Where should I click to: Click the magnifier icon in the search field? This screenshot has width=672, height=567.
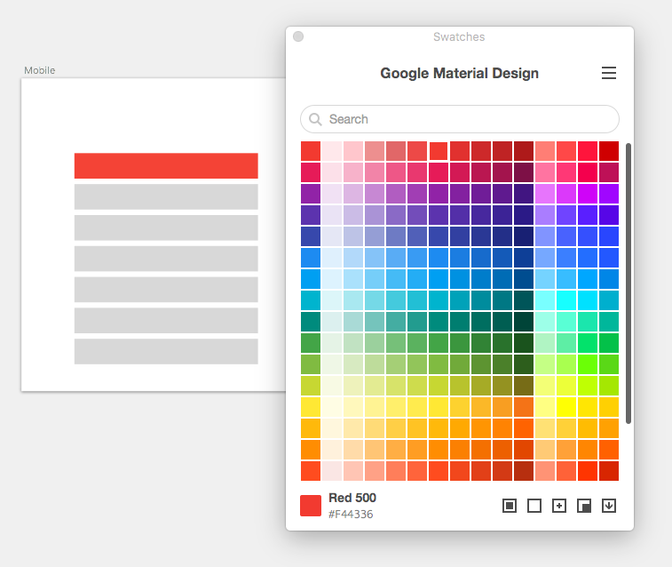(315, 119)
